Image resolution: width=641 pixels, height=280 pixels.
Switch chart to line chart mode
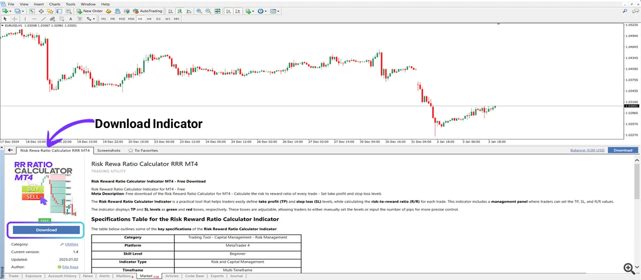tap(188, 11)
